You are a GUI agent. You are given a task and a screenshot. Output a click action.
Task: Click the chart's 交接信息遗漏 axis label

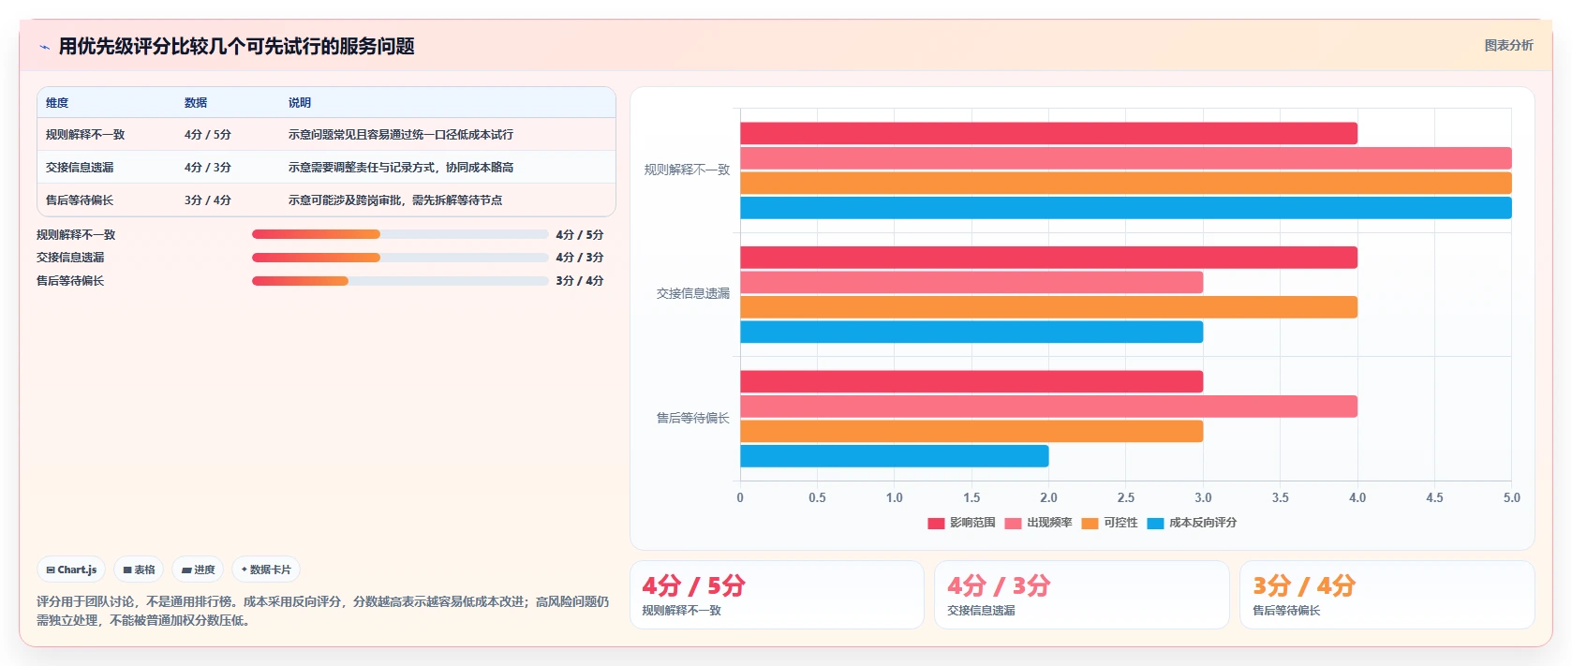point(693,293)
